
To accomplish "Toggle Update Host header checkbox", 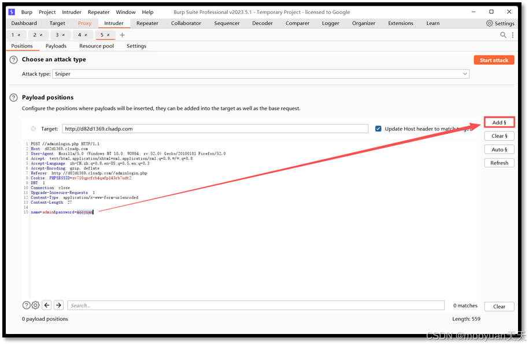I will (x=378, y=129).
